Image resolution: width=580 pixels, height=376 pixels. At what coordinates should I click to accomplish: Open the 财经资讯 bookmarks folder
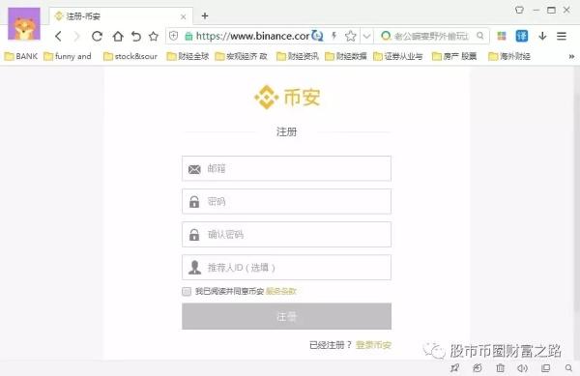tap(298, 56)
